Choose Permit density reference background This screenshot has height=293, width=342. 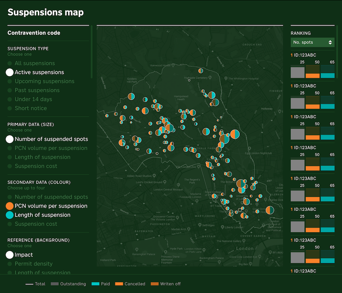[x=30, y=264]
